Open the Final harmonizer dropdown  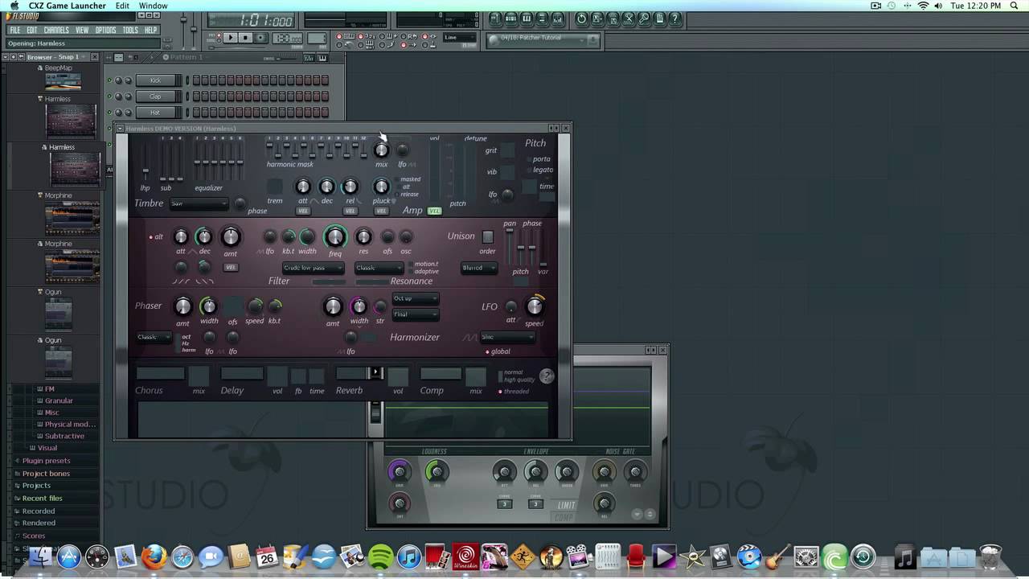pos(415,314)
